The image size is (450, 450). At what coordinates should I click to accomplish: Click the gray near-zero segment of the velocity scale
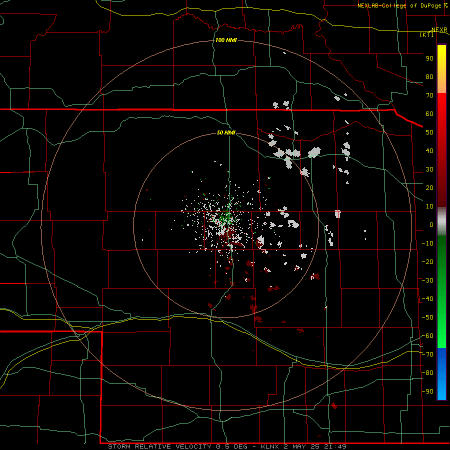(x=441, y=221)
